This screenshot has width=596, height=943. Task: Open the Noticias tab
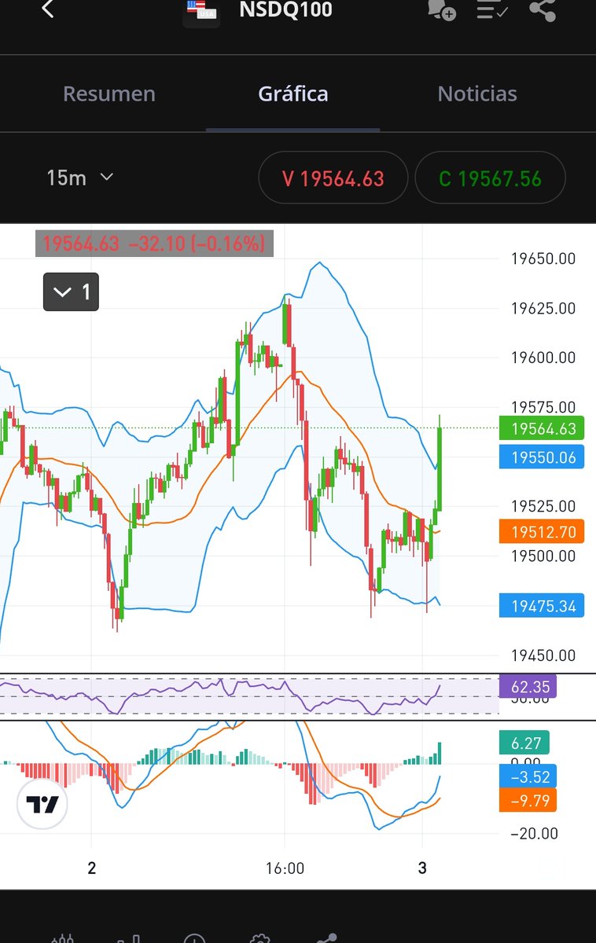(x=477, y=94)
